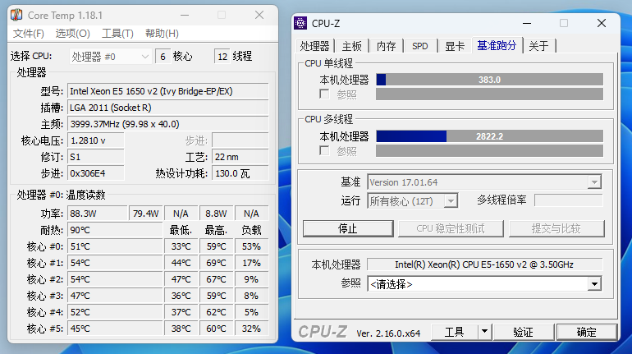Open the 工具(T) menu in Core Temp
This screenshot has height=354, width=632.
[117, 34]
